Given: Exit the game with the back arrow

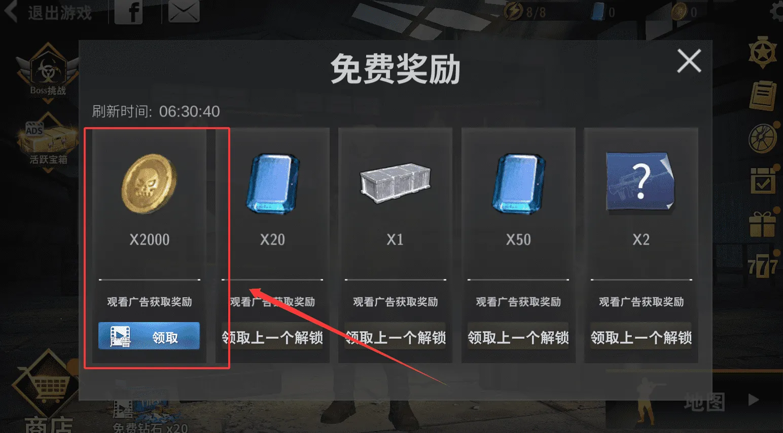Looking at the screenshot, I should click(48, 12).
